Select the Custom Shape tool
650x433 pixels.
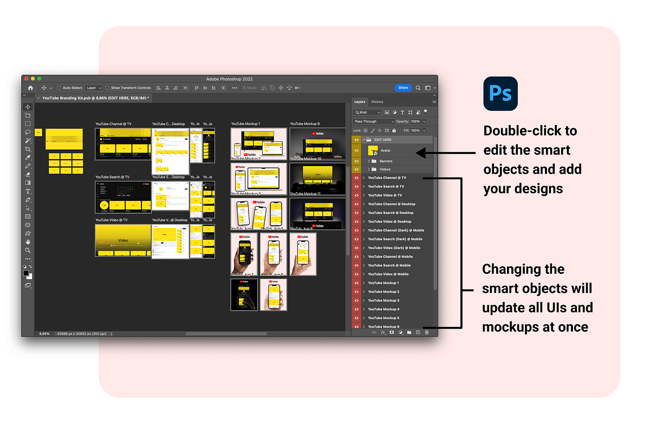(x=28, y=233)
